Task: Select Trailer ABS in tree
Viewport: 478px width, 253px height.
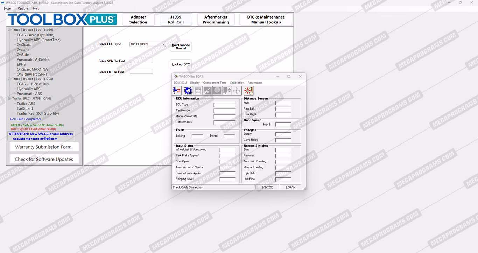Action: pos(26,104)
